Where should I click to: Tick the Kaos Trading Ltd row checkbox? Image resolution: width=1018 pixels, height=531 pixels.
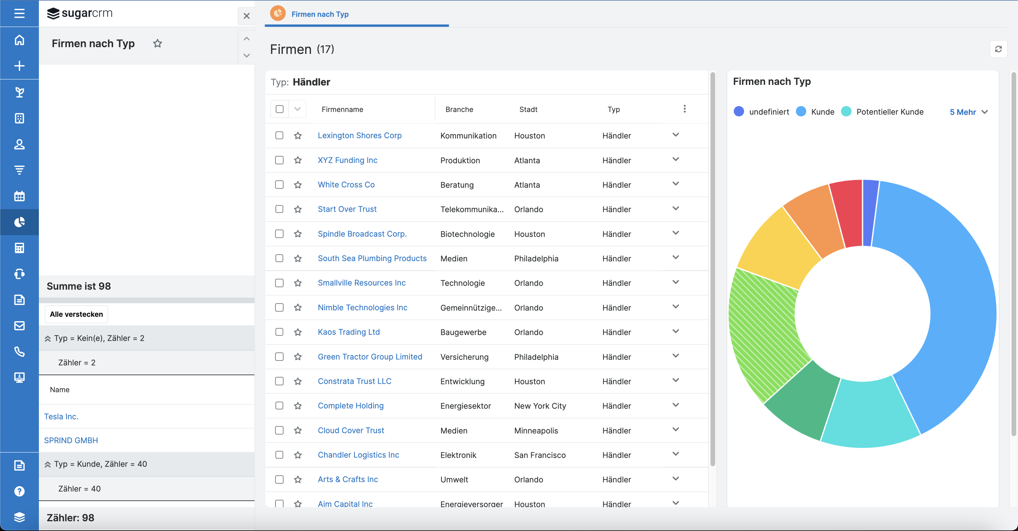(280, 332)
